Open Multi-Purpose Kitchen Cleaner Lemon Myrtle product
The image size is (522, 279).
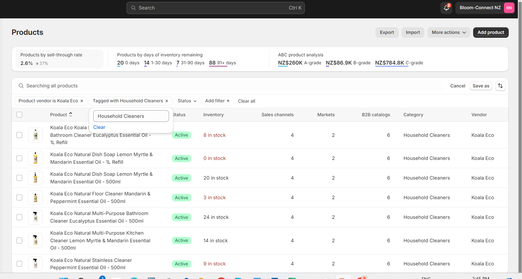click(x=100, y=240)
